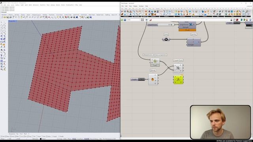This screenshot has width=253, height=142.
Task: Open the Grasshopper Solution menu
Action: pyautogui.click(x=141, y=6)
